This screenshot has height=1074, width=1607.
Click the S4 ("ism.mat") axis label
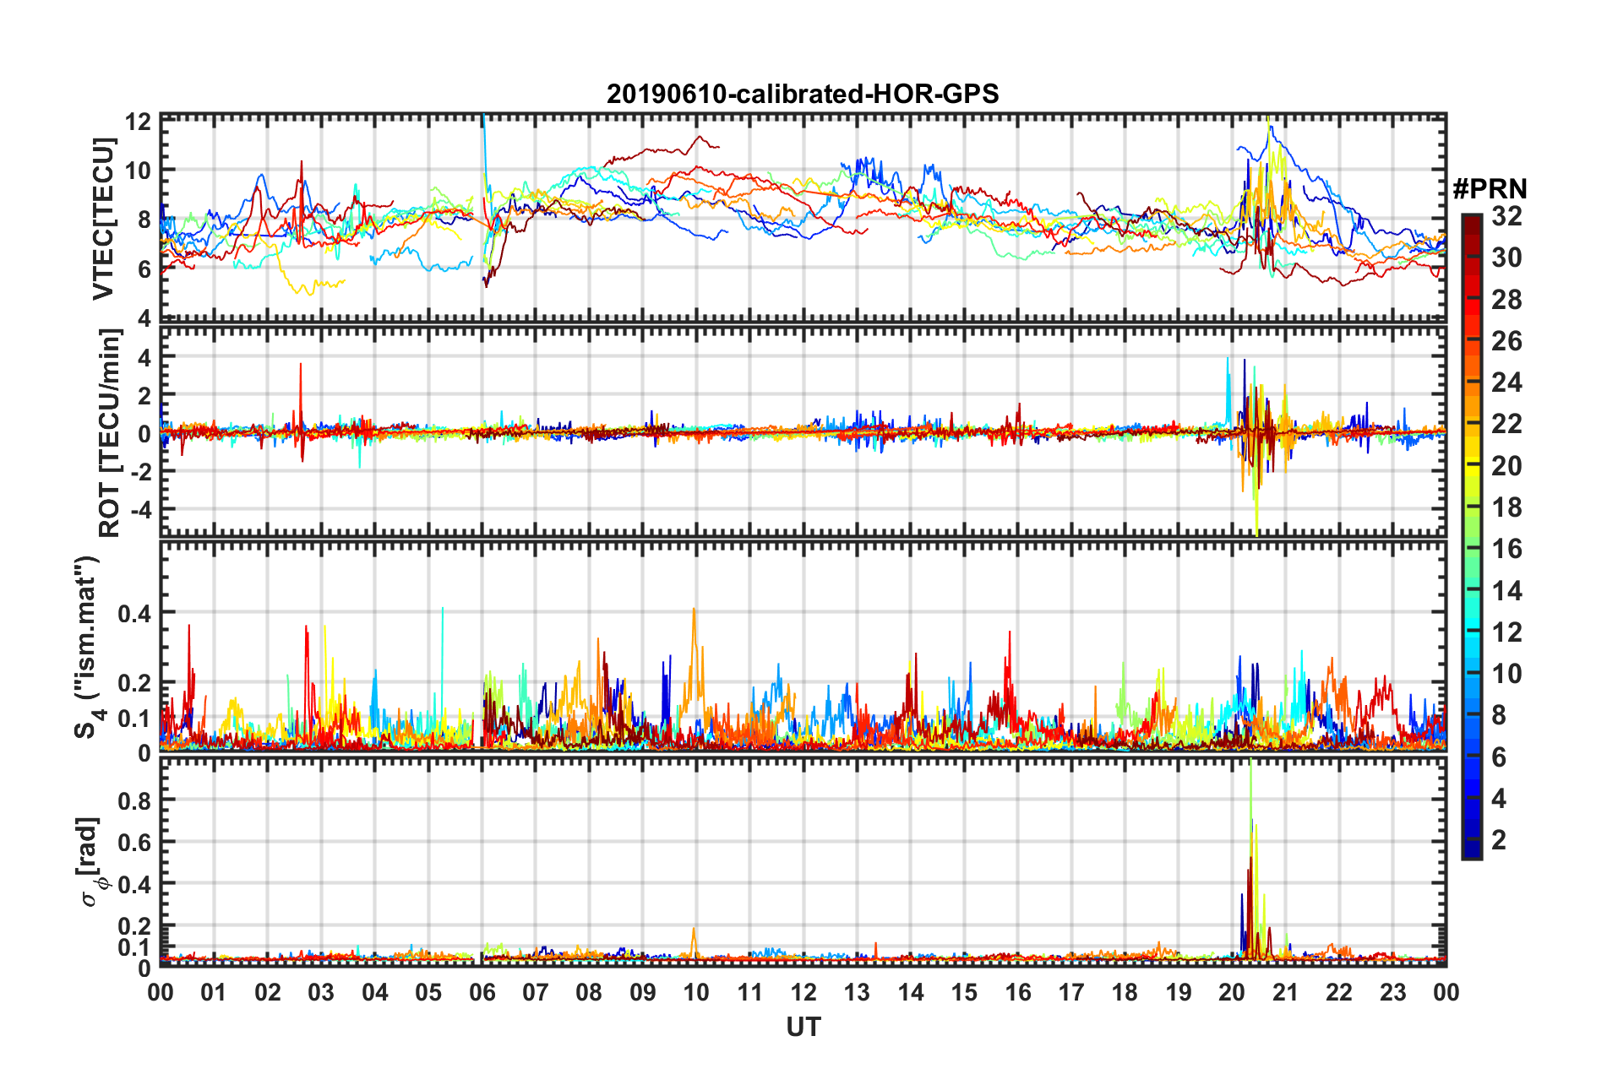pos(89,647)
